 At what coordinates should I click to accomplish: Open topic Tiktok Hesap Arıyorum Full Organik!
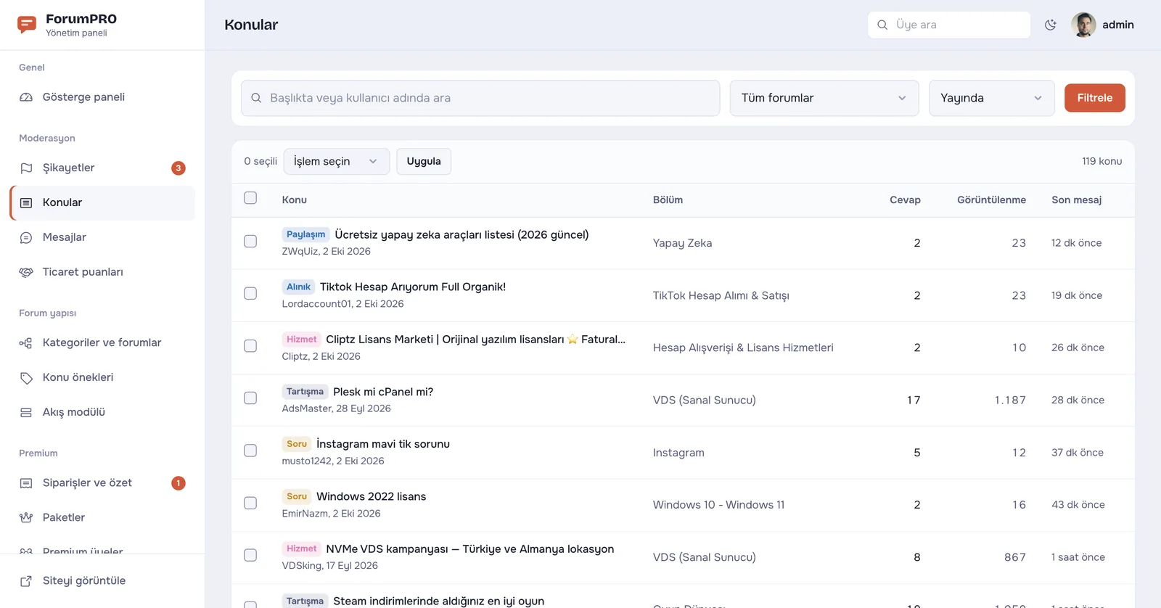coord(413,287)
